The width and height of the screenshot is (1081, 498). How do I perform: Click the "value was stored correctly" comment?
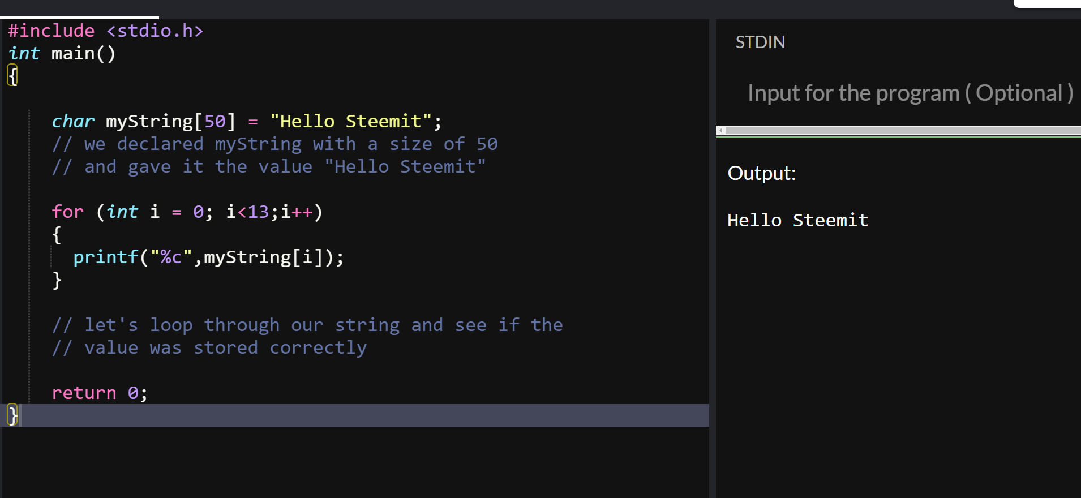click(209, 347)
